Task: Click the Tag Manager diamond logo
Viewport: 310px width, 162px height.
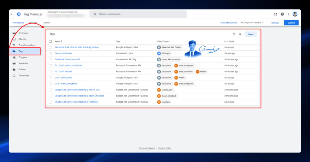Action: (x=19, y=14)
